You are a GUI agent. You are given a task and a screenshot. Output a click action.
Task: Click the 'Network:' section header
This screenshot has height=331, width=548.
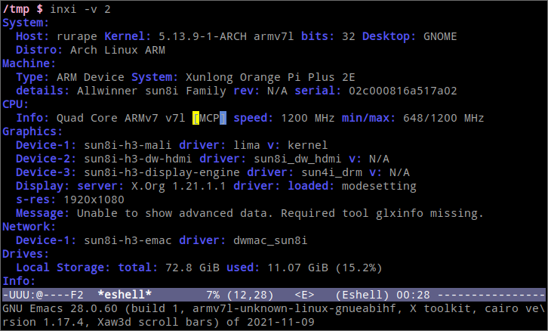tap(29, 227)
